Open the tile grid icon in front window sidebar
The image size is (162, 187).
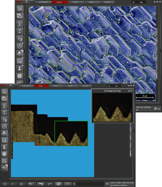[x=4, y=140]
